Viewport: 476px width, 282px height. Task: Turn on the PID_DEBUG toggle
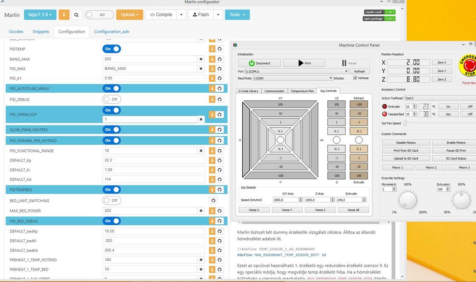click(x=112, y=99)
